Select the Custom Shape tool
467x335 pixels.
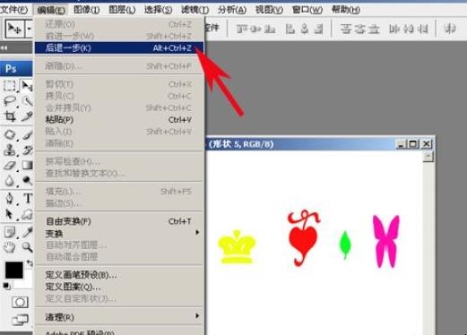[x=27, y=214]
